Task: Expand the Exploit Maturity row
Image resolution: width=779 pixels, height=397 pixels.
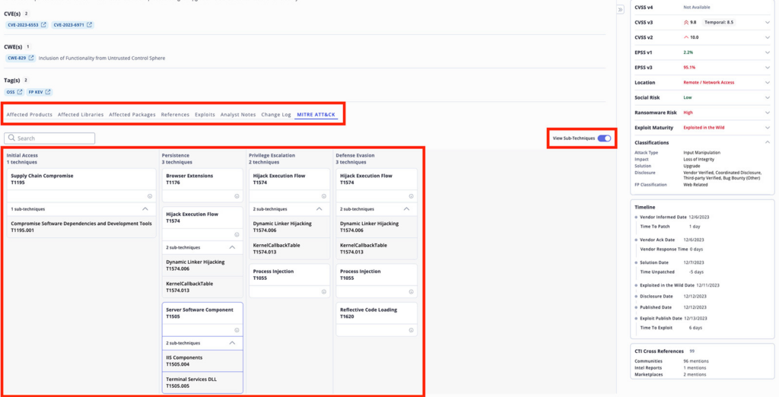Action: click(768, 127)
